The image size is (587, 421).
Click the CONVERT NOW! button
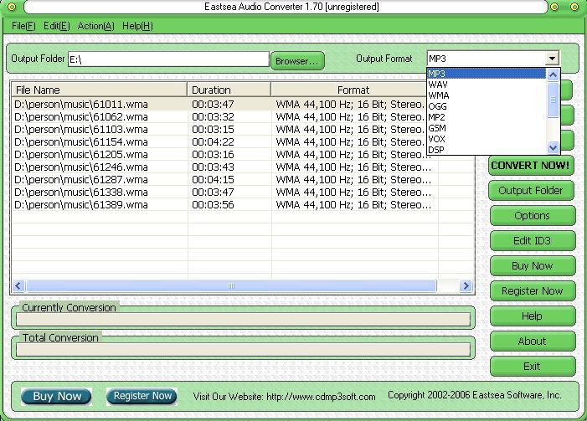[x=530, y=166]
